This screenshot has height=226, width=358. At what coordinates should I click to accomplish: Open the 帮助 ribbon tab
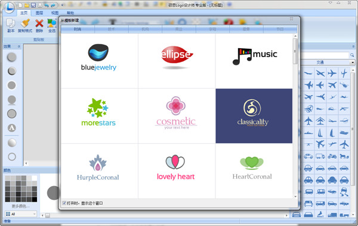(x=70, y=12)
